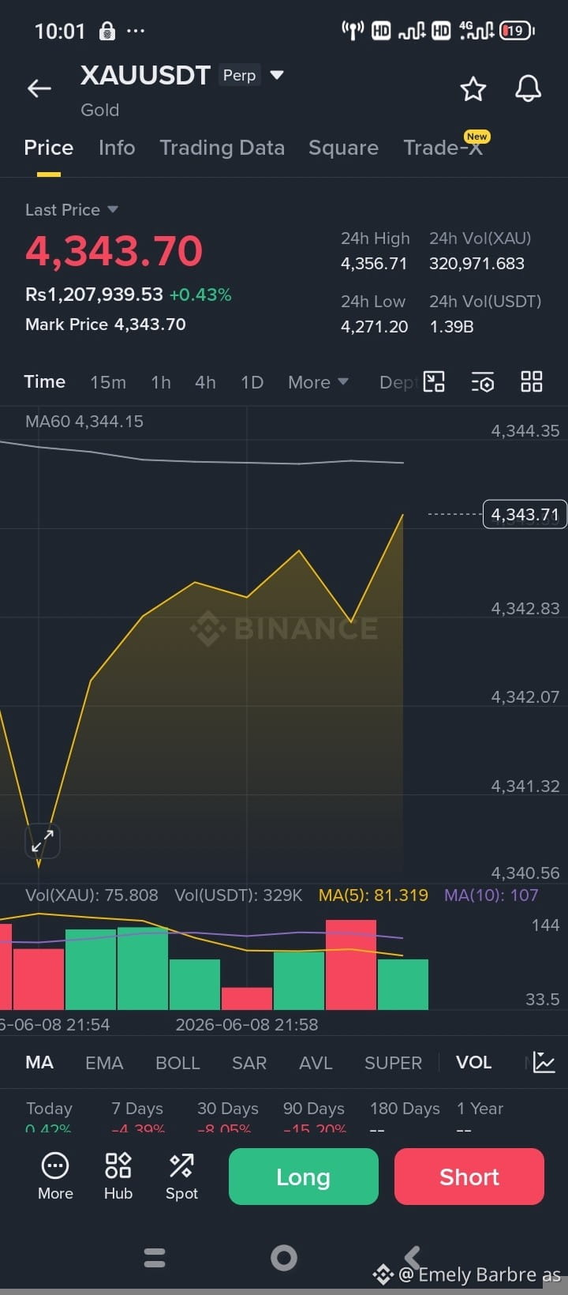Open indicator chart settings icon beside VOL
The image size is (568, 1295).
click(x=544, y=1062)
